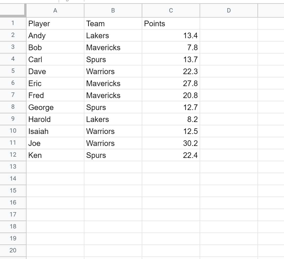The width and height of the screenshot is (284, 259).
Task: Select row 1 header
Action: tap(13, 23)
